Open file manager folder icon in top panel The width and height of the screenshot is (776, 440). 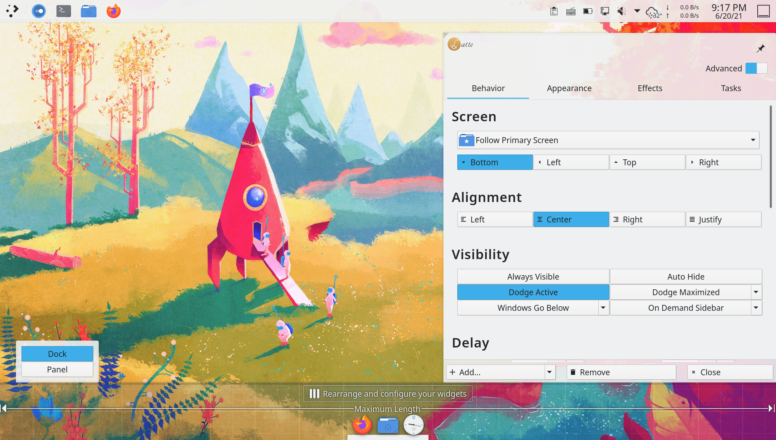[x=89, y=11]
